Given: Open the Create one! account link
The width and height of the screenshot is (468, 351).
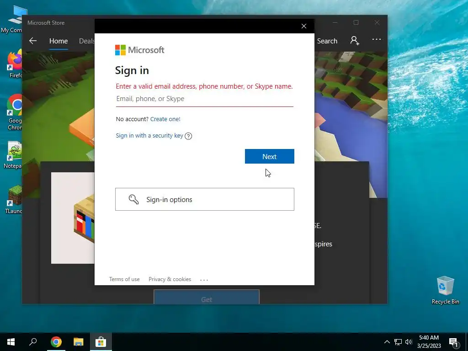Looking at the screenshot, I should point(165,119).
